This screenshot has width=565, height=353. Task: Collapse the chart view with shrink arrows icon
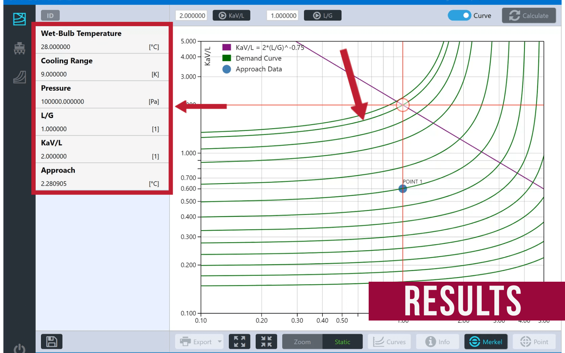(266, 341)
